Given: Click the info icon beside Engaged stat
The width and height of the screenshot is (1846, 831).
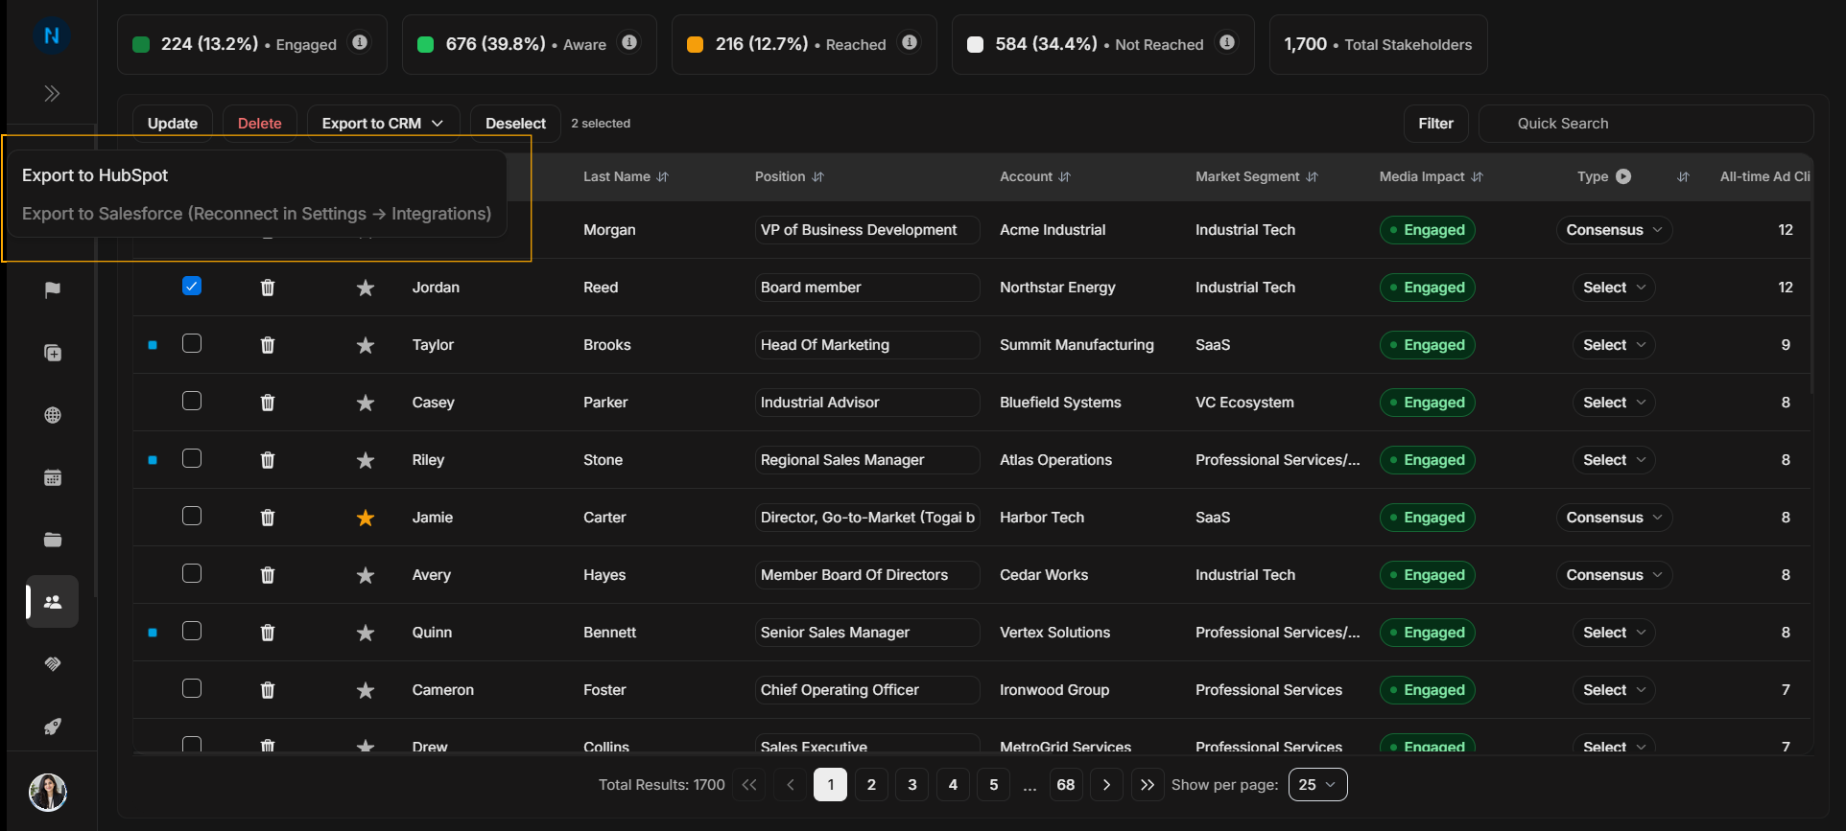Looking at the screenshot, I should [360, 42].
